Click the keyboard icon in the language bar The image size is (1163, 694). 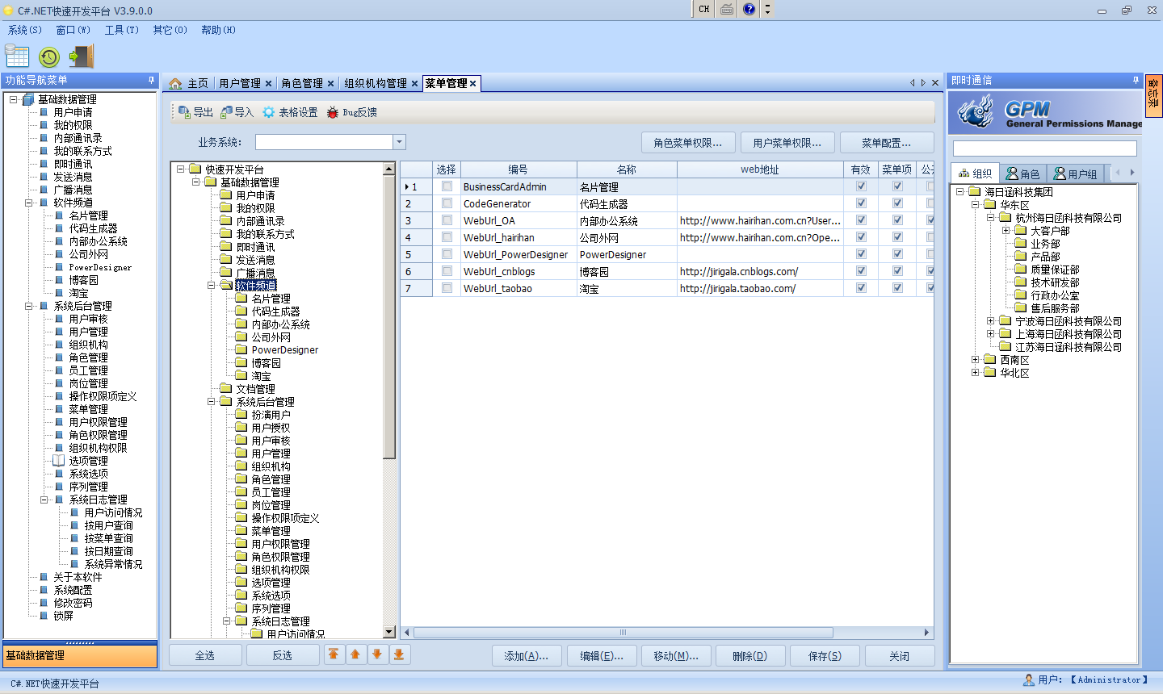(727, 9)
